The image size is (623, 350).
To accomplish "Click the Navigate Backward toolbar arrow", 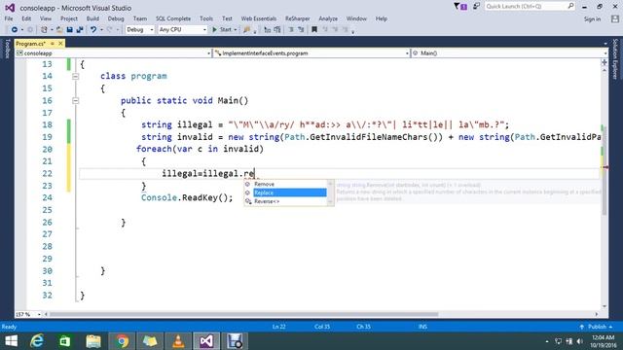I will (15, 30).
